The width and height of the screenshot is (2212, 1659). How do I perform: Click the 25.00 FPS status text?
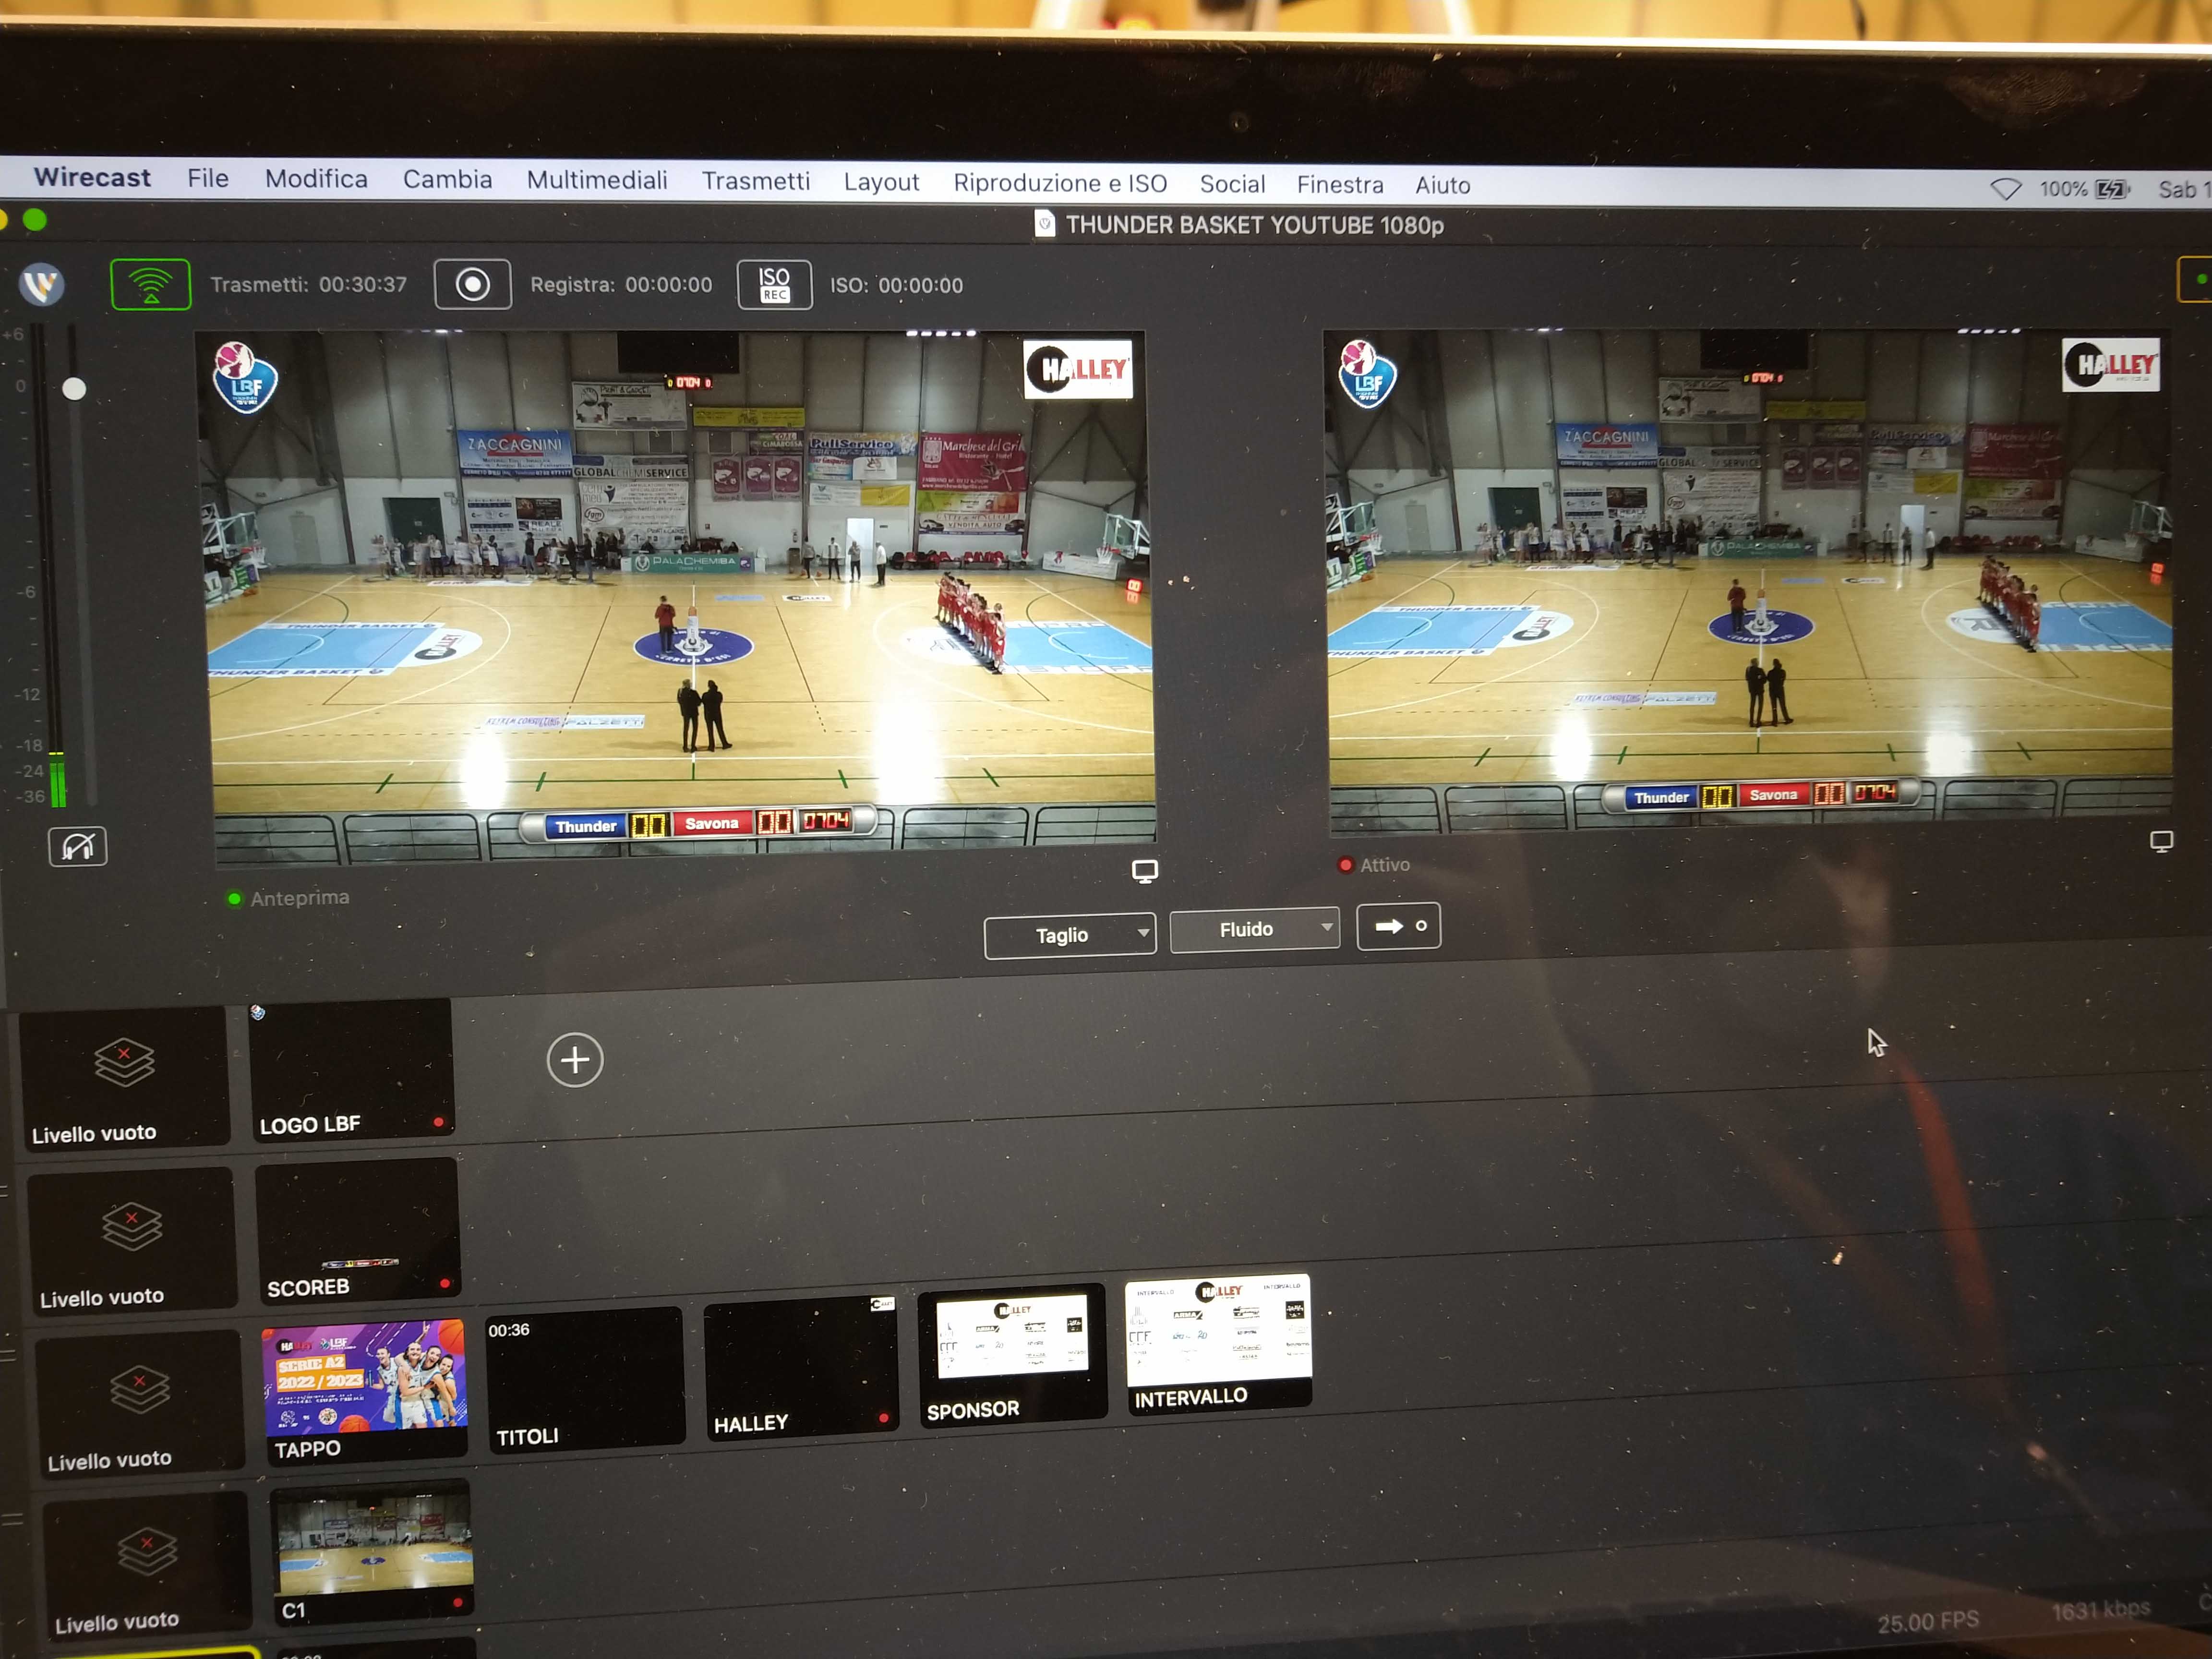tap(1927, 1622)
